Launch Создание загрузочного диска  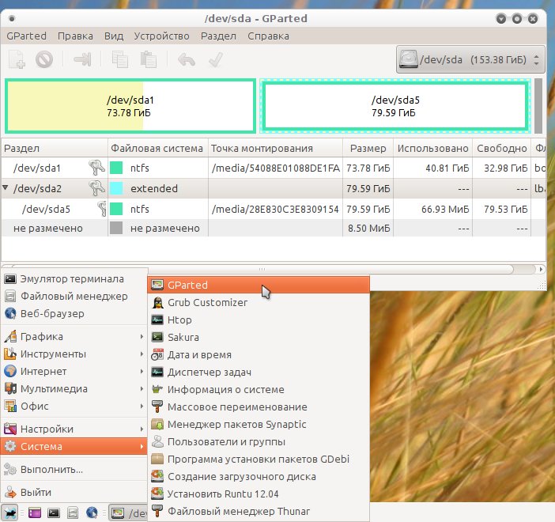pyautogui.click(x=259, y=476)
